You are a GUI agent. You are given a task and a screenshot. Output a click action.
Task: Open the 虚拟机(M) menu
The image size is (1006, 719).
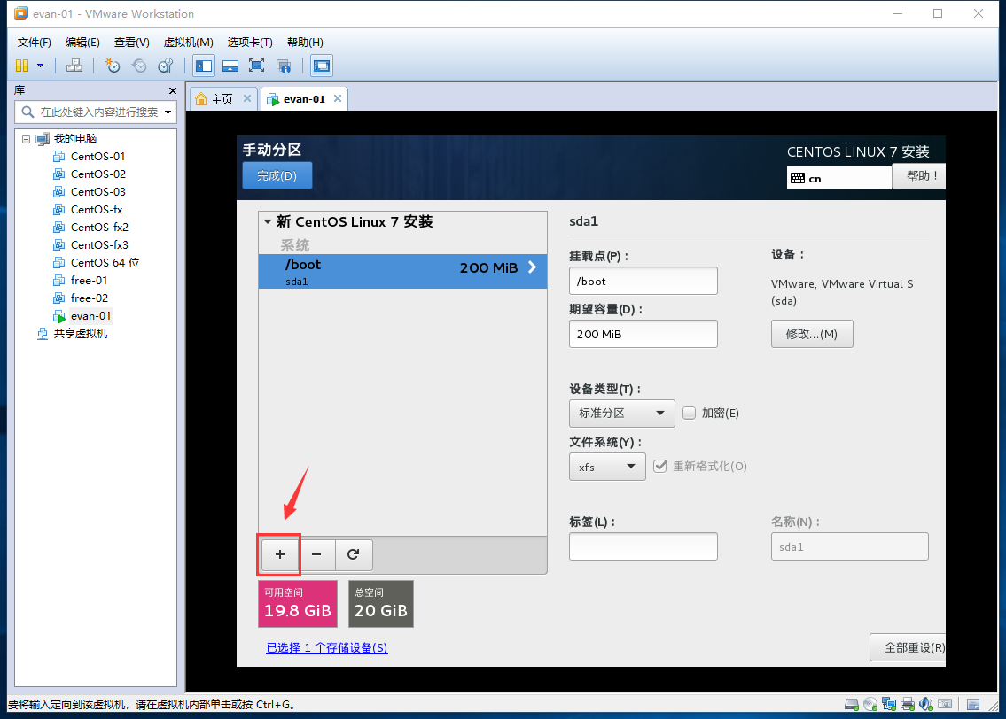pos(189,43)
